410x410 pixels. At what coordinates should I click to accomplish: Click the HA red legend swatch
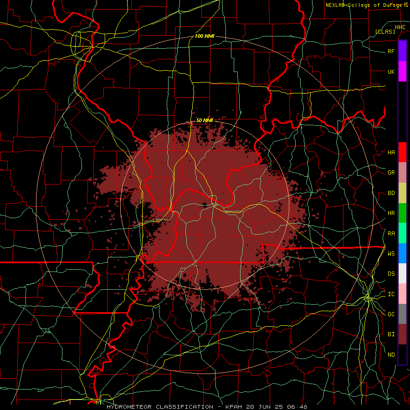(x=402, y=152)
